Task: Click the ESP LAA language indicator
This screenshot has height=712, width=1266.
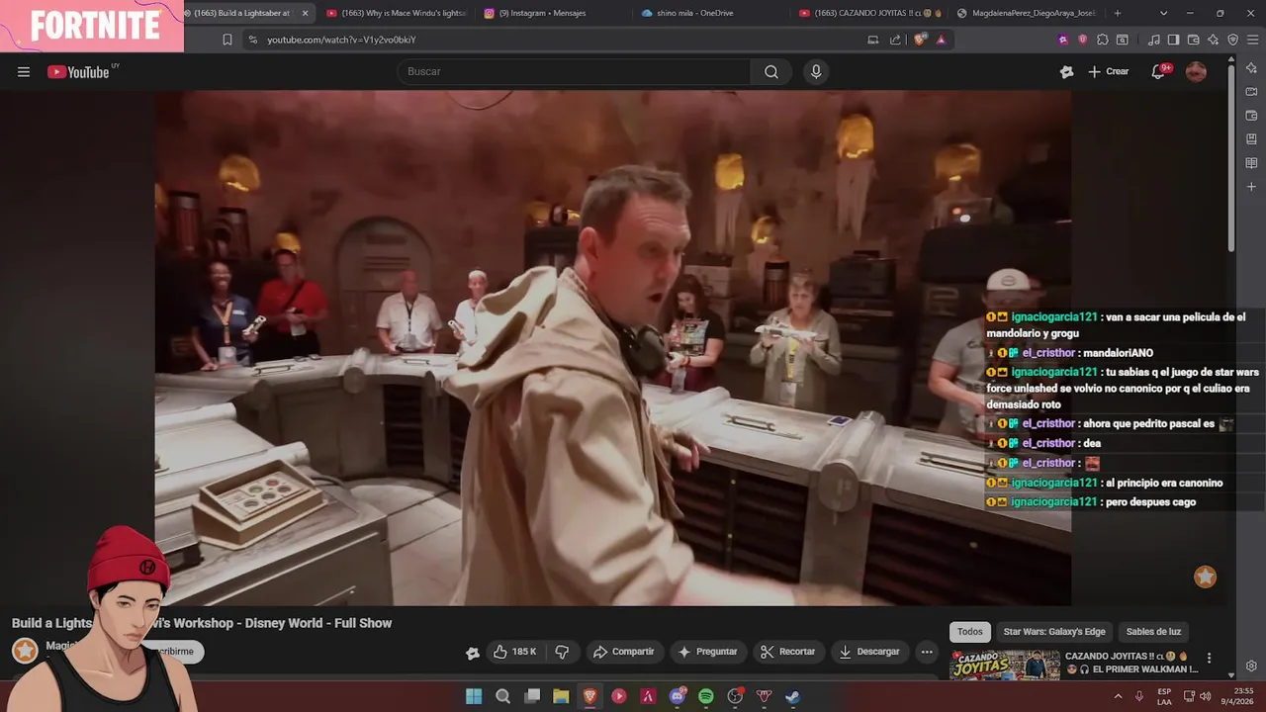Action: pos(1164,696)
